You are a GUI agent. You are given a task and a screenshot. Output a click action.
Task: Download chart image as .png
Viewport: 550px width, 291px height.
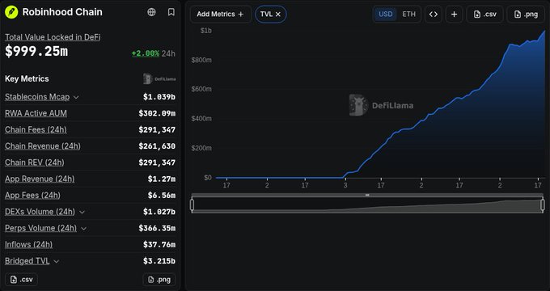pyautogui.click(x=526, y=15)
